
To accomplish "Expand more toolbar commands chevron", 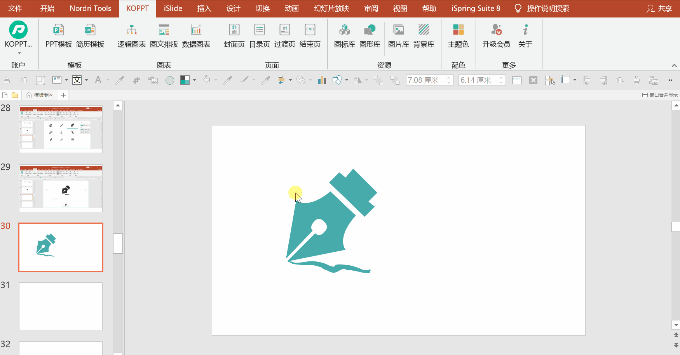I will 670,80.
